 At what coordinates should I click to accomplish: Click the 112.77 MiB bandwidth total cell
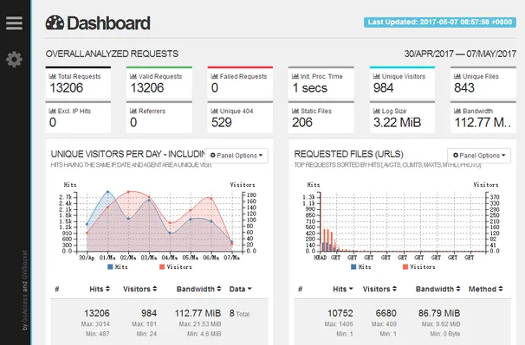pos(198,313)
